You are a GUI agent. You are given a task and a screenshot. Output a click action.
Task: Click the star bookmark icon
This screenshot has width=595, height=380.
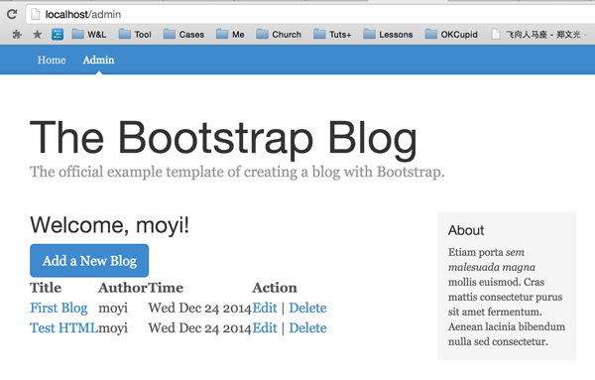pos(38,35)
